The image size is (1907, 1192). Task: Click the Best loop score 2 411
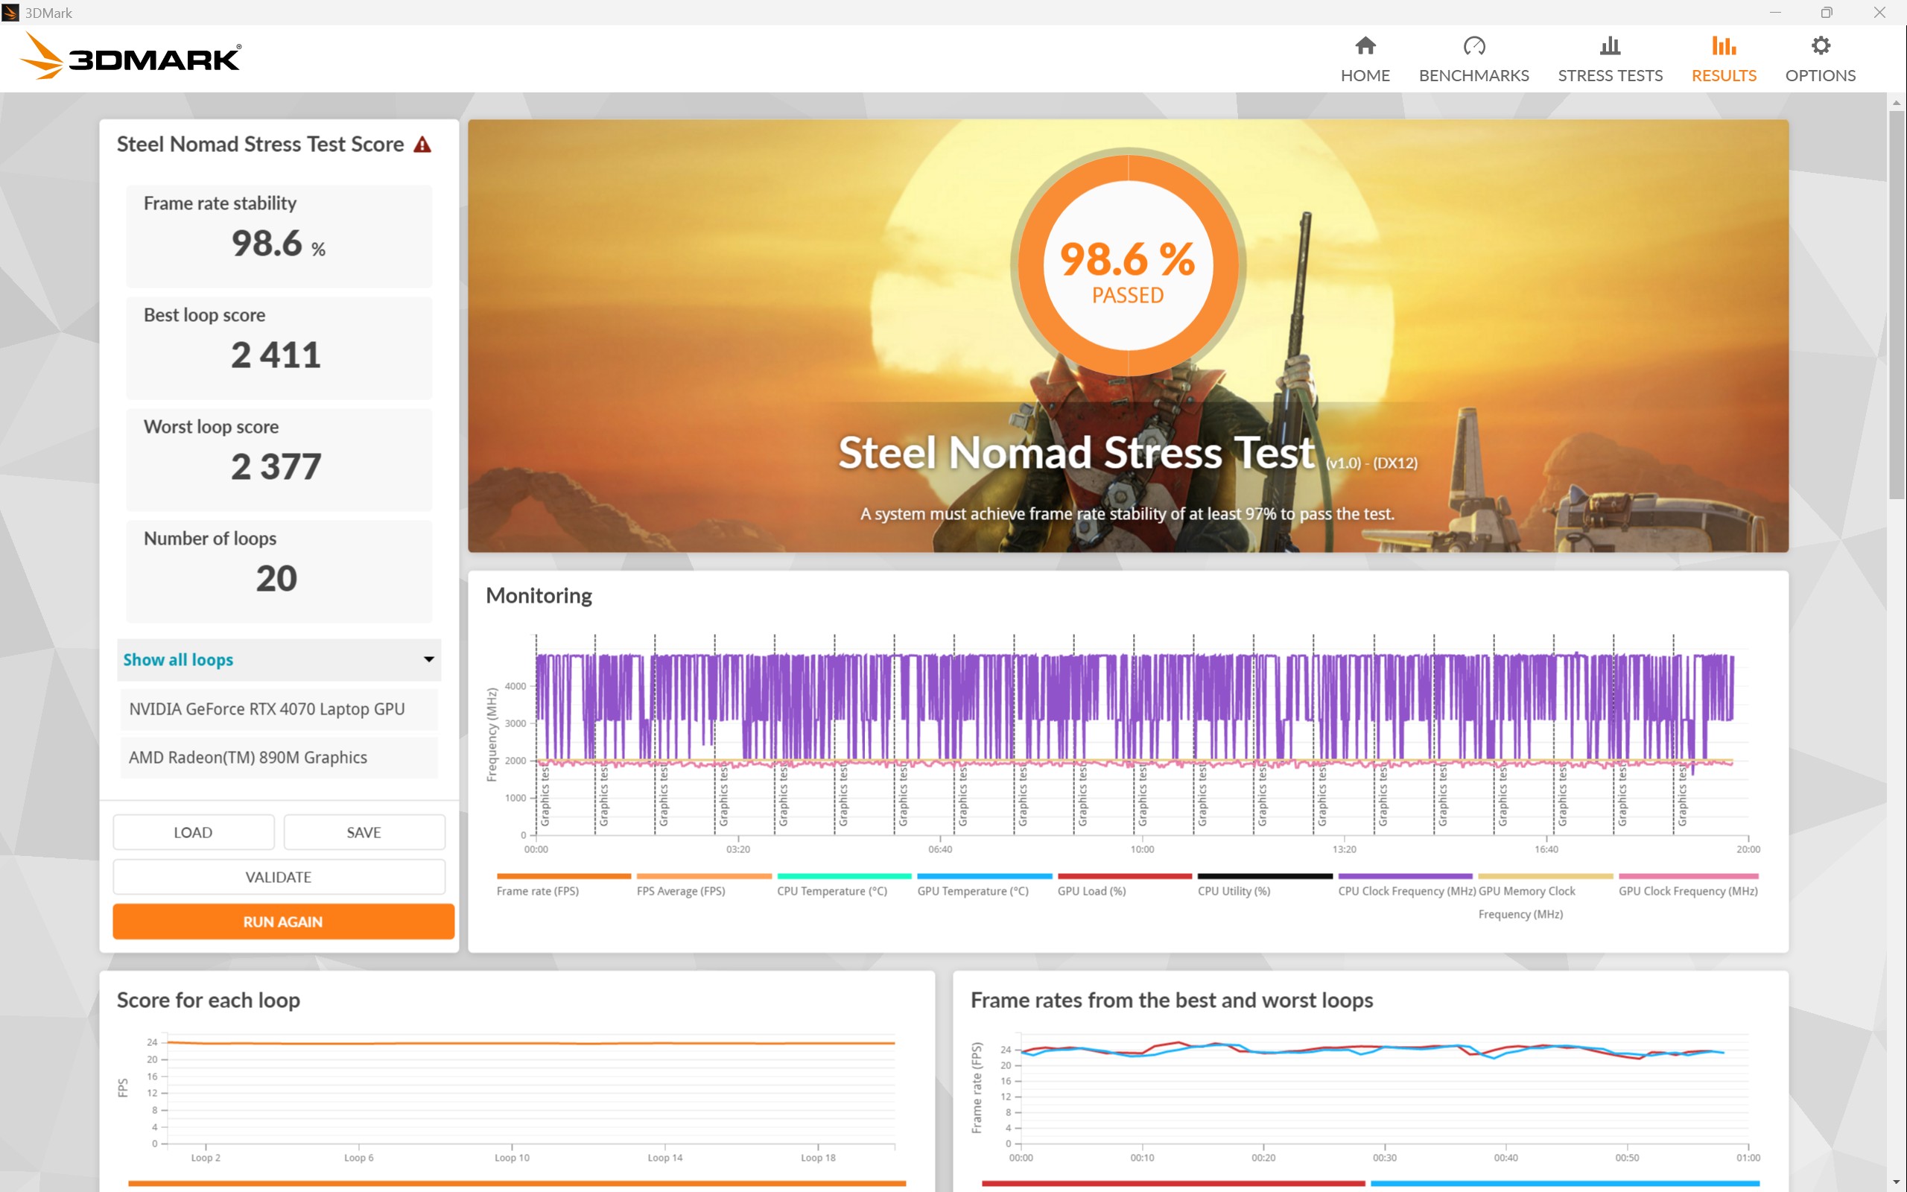point(276,355)
